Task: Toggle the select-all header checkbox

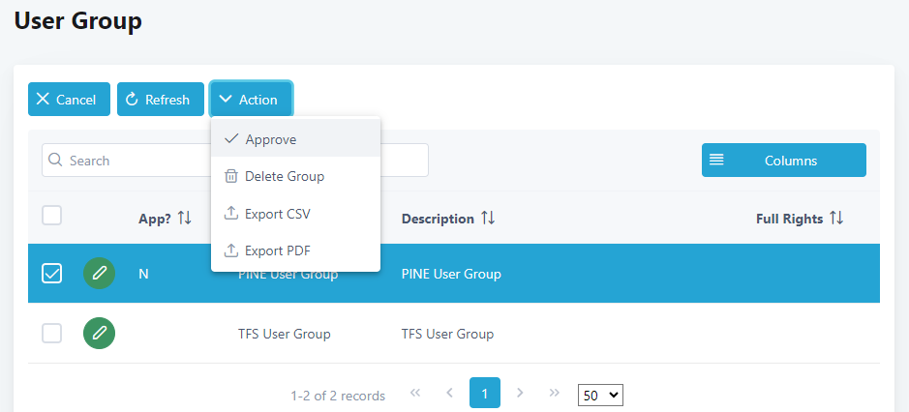Action: coord(52,216)
